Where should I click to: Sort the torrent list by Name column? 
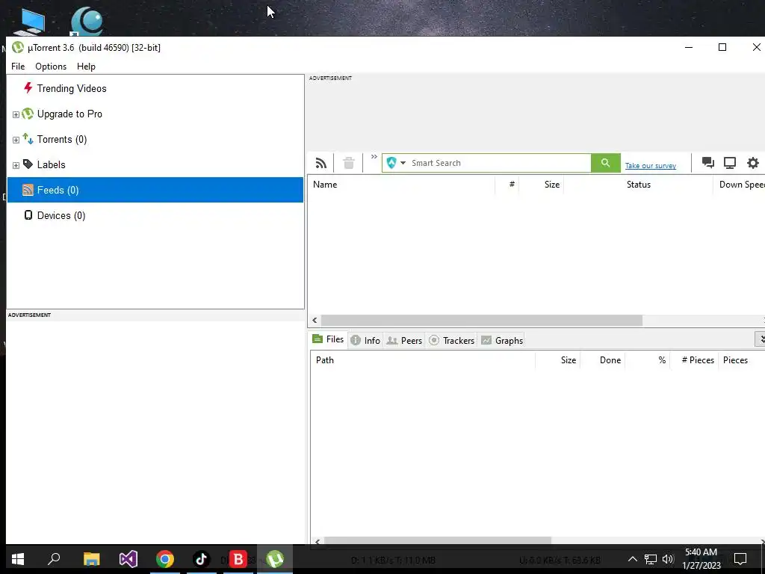point(402,185)
